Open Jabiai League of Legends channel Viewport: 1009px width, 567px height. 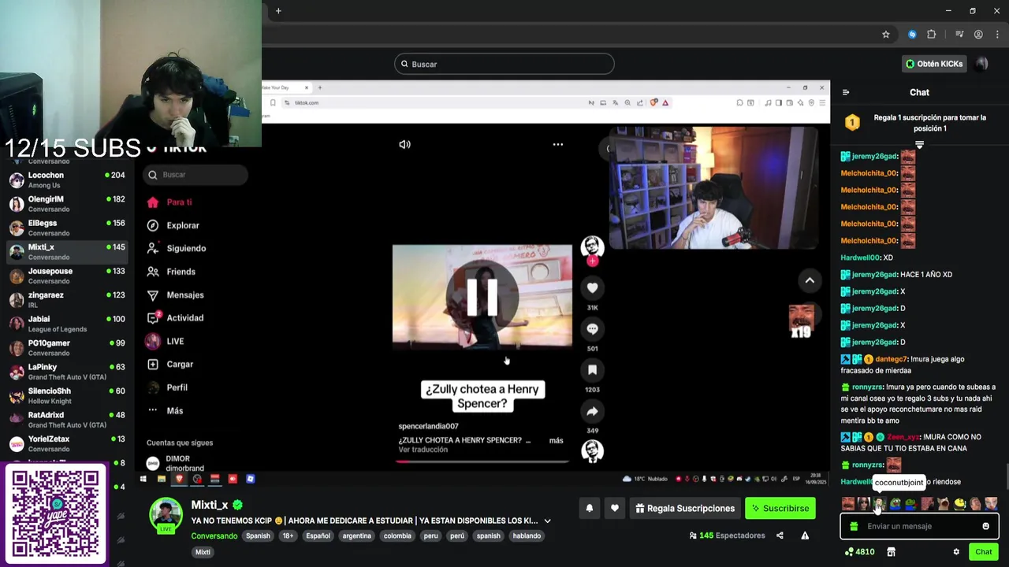(67, 324)
